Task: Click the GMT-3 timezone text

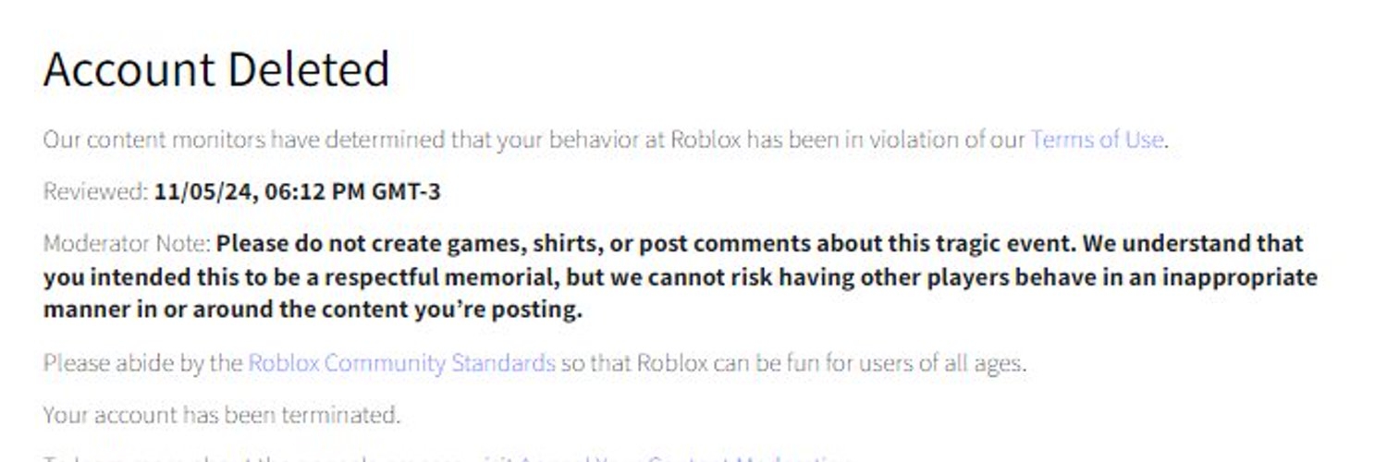Action: [406, 191]
